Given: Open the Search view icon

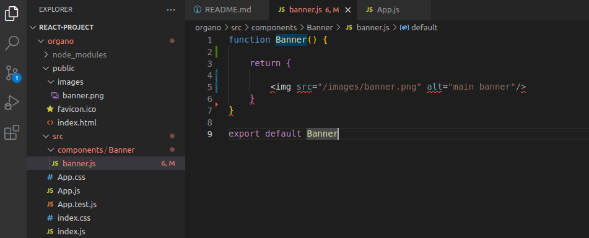Looking at the screenshot, I should click(x=12, y=43).
